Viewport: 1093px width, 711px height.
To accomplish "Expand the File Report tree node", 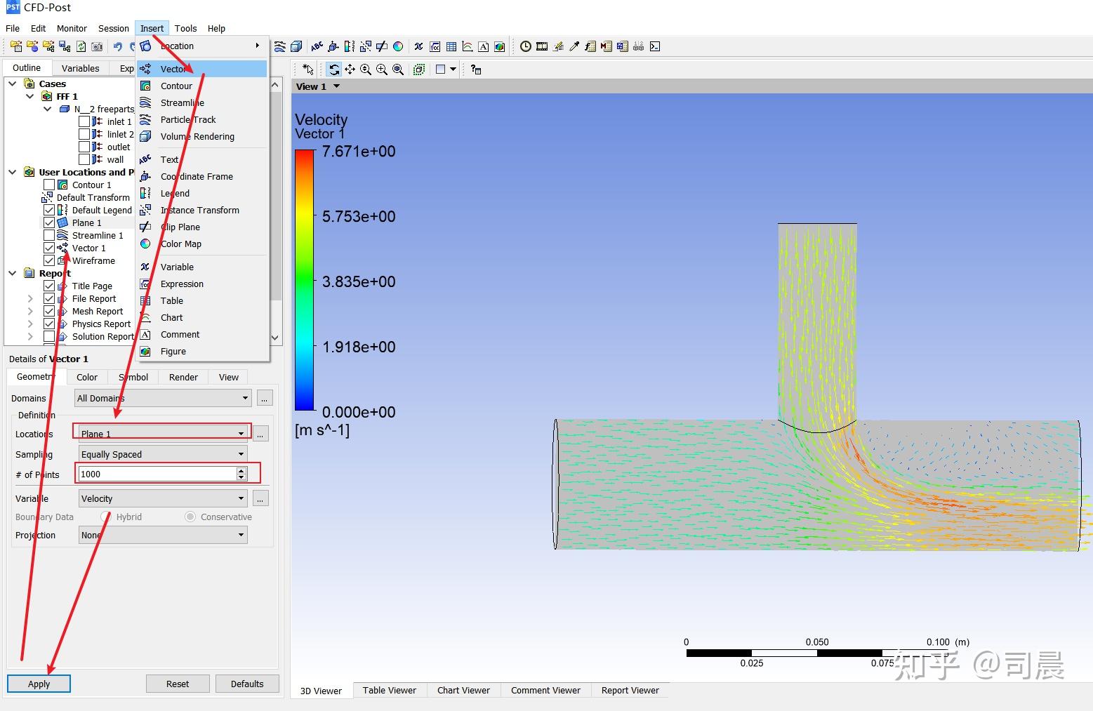I will (30, 298).
